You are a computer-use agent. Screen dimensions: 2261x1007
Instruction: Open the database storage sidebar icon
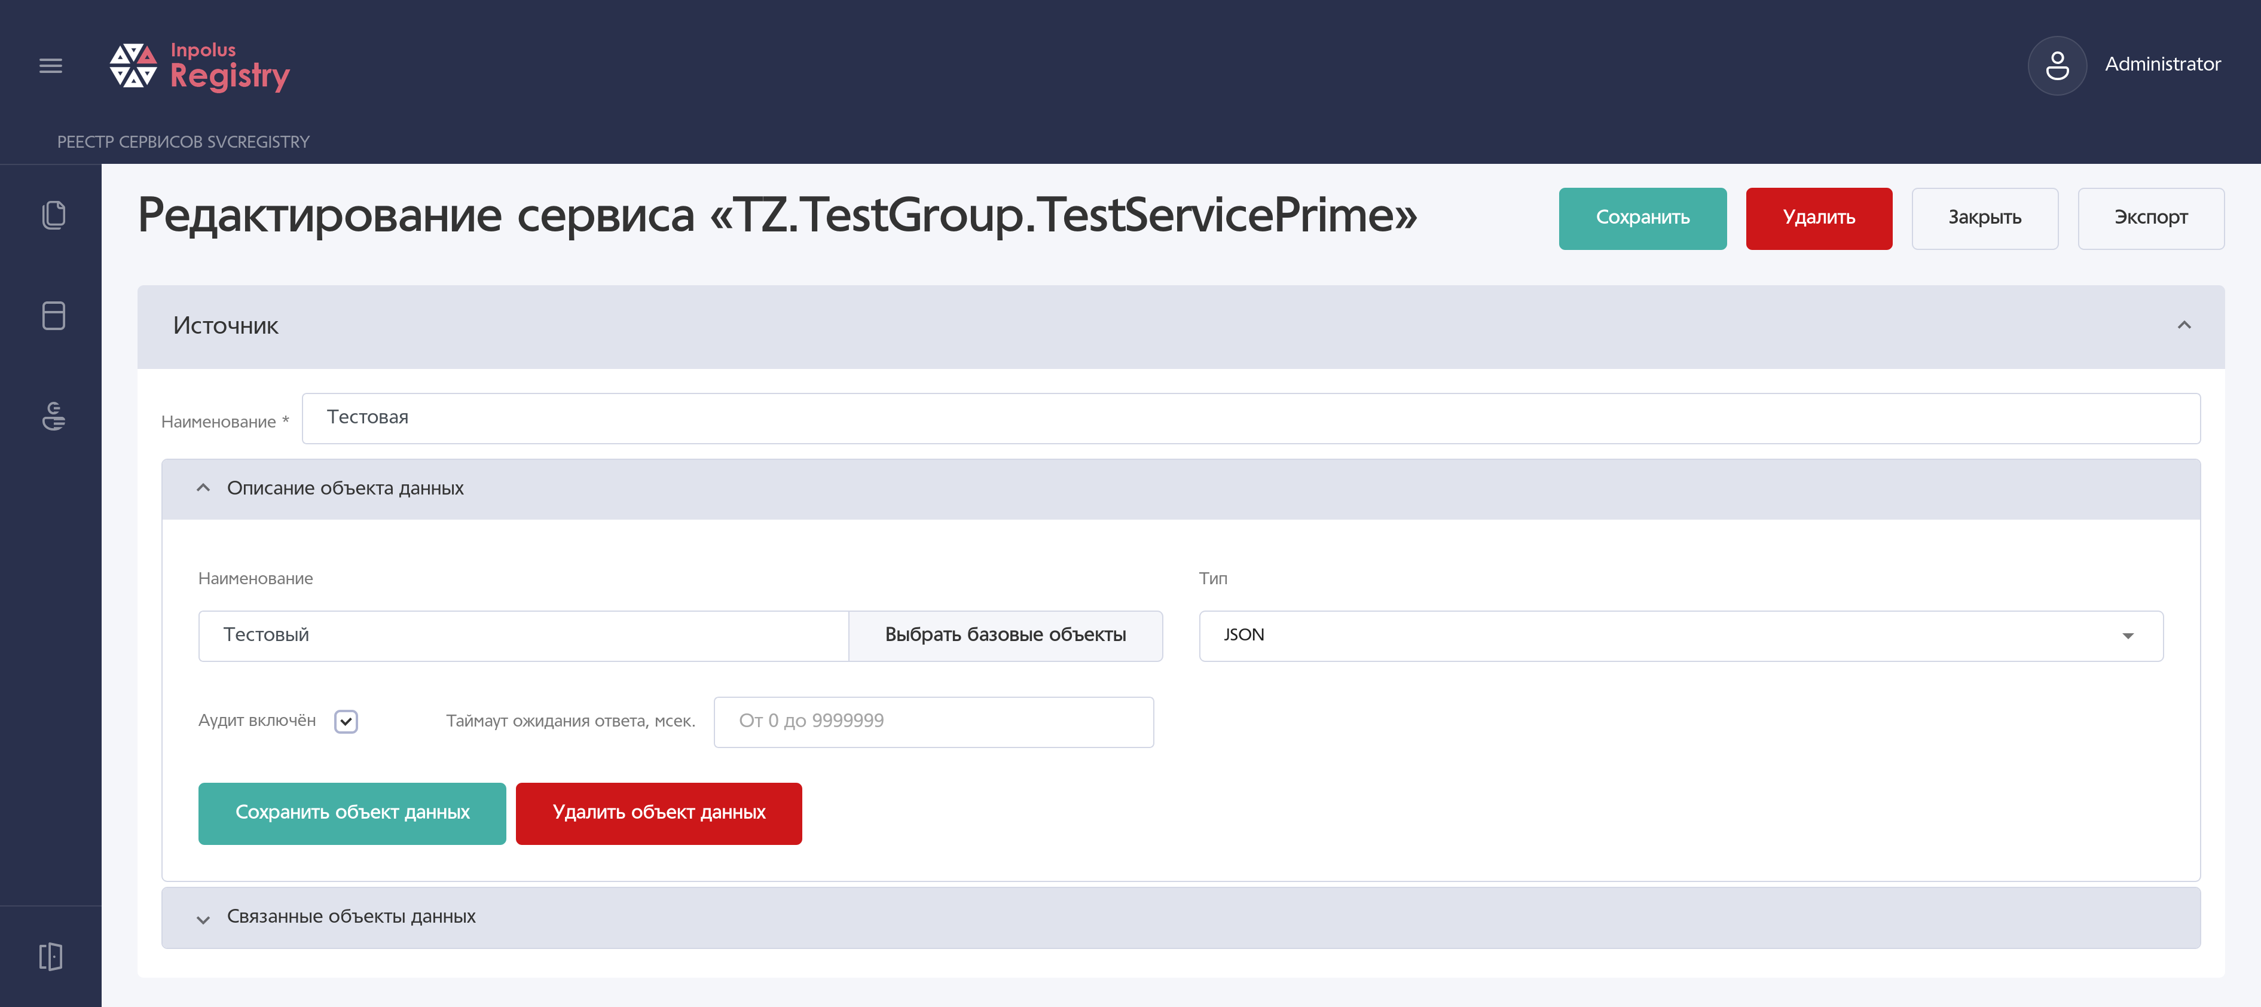point(54,315)
